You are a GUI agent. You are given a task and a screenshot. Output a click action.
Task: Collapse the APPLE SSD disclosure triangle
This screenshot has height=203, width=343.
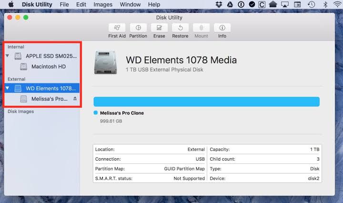[x=7, y=56]
